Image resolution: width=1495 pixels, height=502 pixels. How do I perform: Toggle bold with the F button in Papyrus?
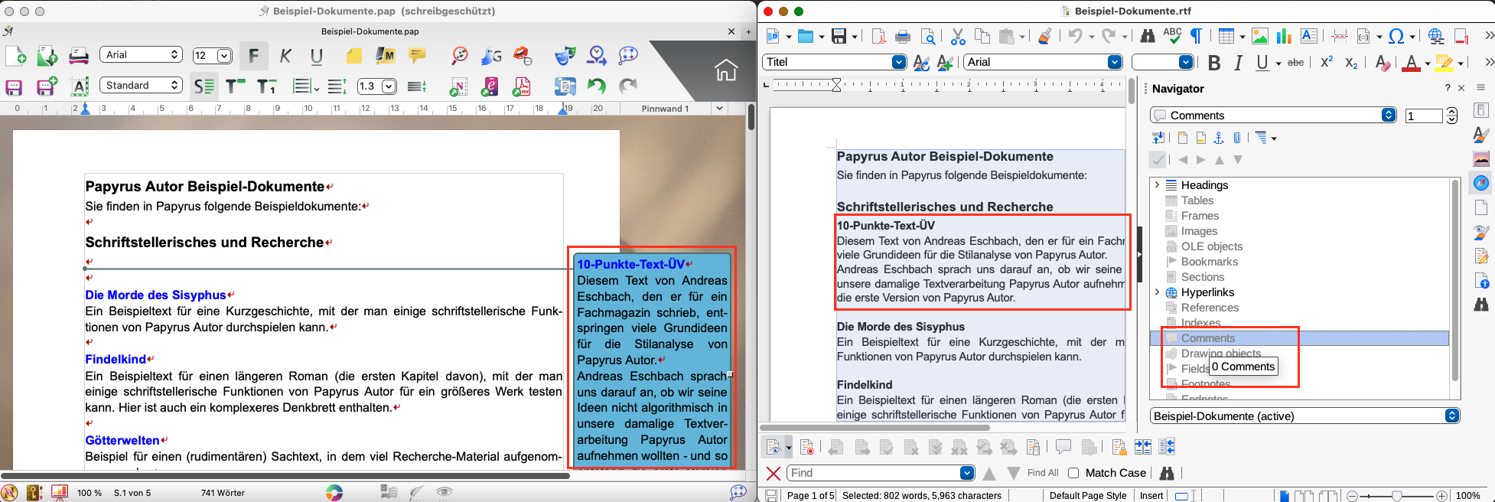(x=253, y=55)
